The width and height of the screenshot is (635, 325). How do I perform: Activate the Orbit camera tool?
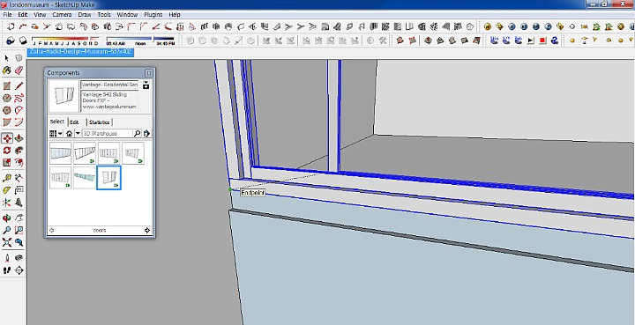click(x=7, y=218)
